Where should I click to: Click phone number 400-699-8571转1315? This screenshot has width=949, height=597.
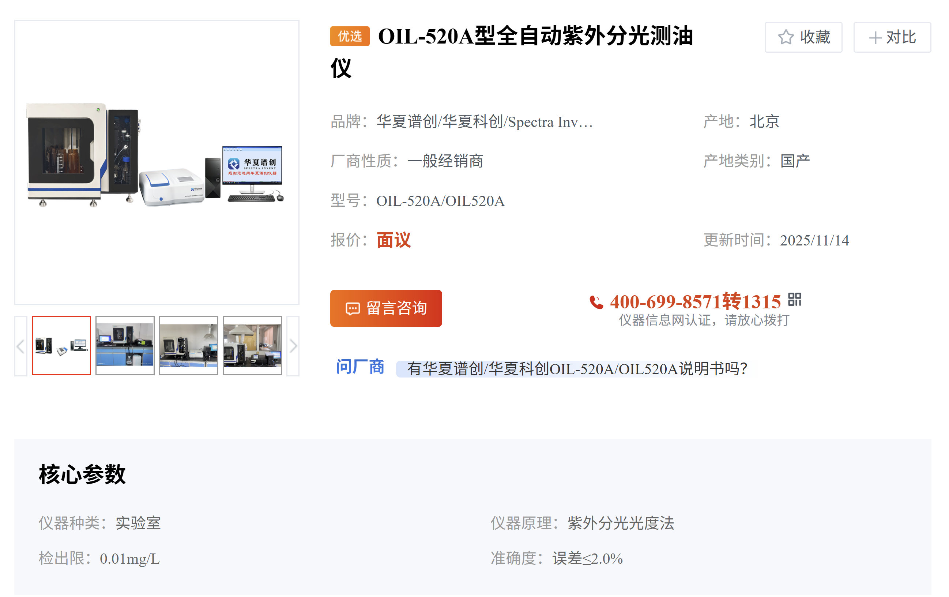[x=695, y=302]
